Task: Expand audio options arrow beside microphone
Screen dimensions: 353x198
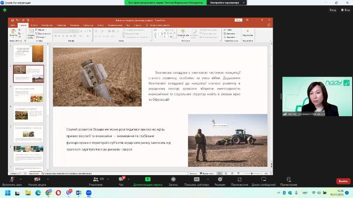Action: 21,180
